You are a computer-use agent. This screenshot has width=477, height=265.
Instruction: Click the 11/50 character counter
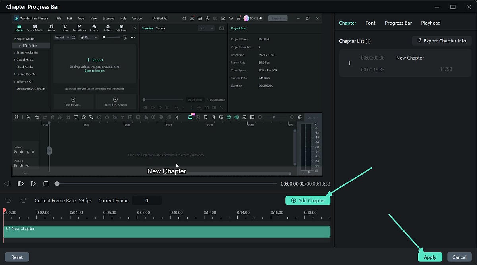(x=446, y=69)
